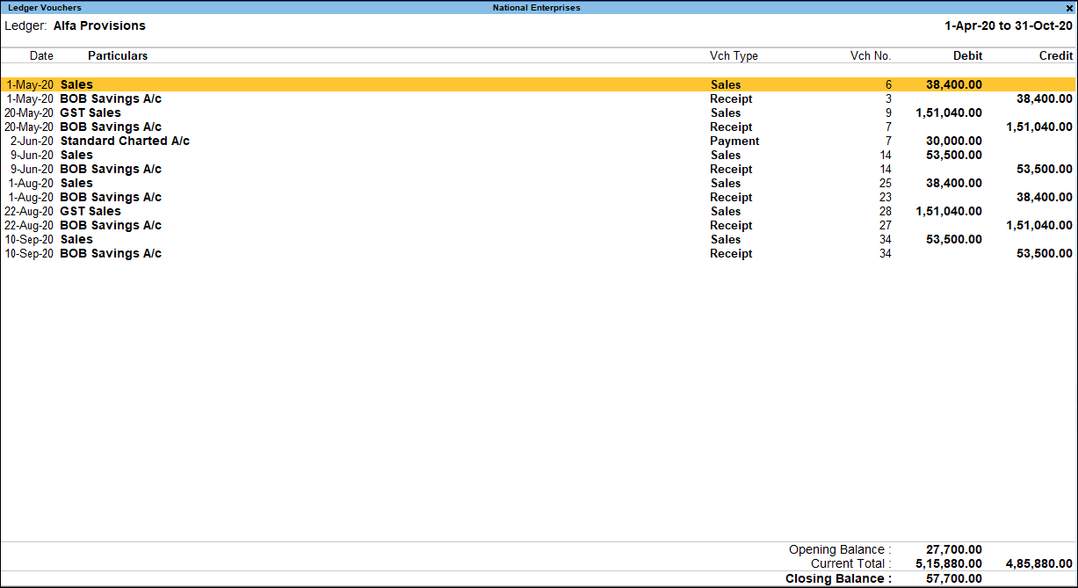This screenshot has height=588, width=1078.
Task: Open the 22-Aug-20 GST Sales voucher
Action: click(90, 212)
